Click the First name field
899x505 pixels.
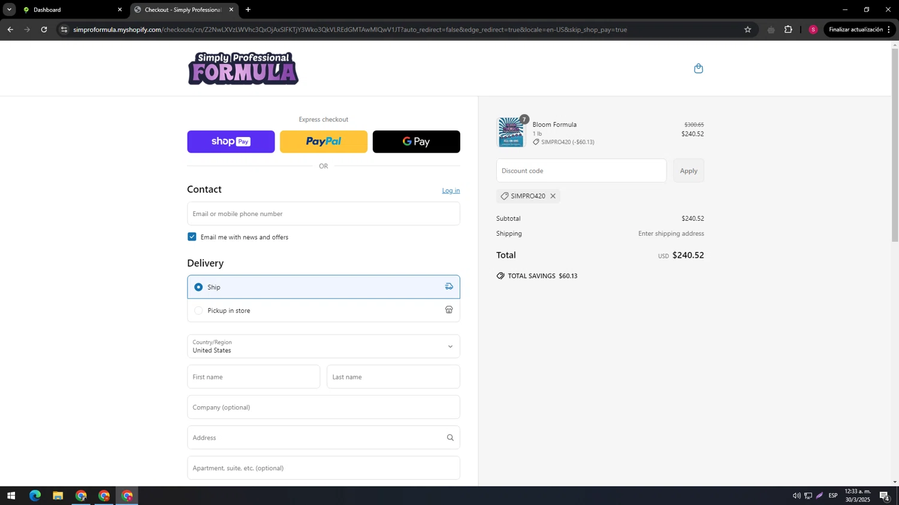coord(254,377)
